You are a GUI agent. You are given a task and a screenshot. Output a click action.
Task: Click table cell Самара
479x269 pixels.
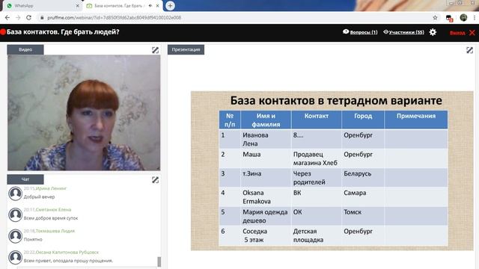pos(363,197)
